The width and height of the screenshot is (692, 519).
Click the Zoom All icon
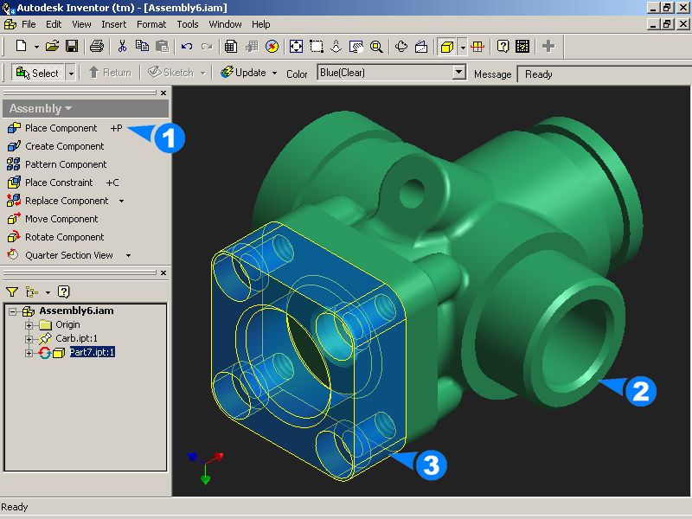(296, 46)
